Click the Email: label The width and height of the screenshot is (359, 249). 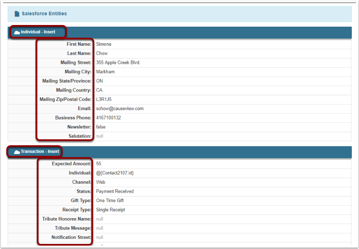pyautogui.click(x=85, y=108)
